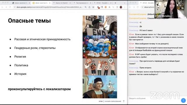Click chat message 'Отображается на второй строке'
The width and height of the screenshot is (187, 105).
coord(156,49)
